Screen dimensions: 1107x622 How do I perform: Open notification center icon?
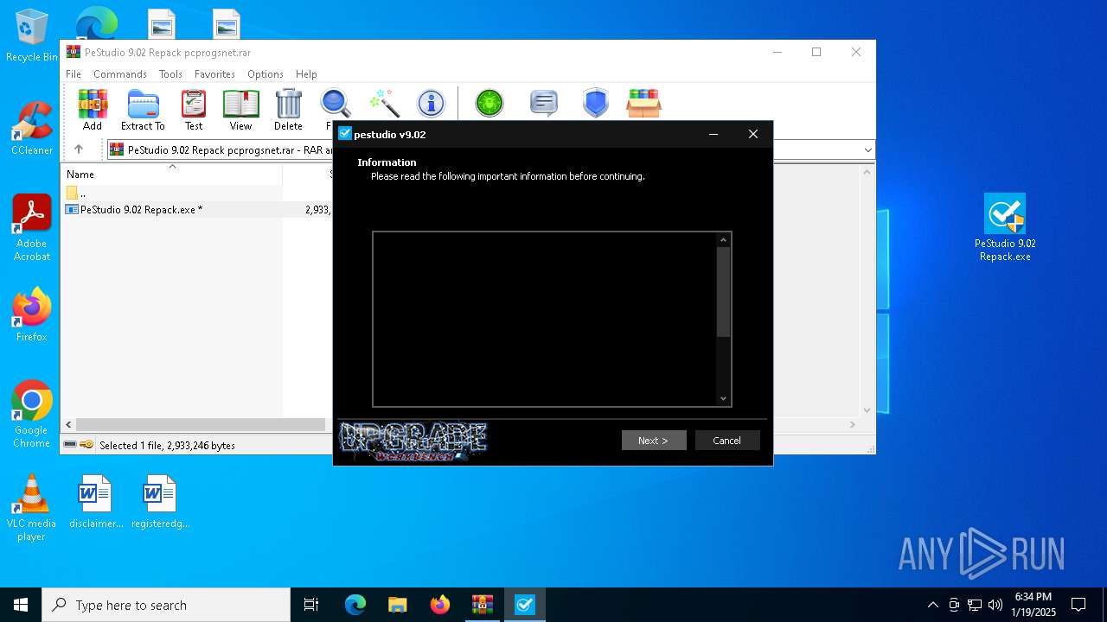[x=1078, y=605]
